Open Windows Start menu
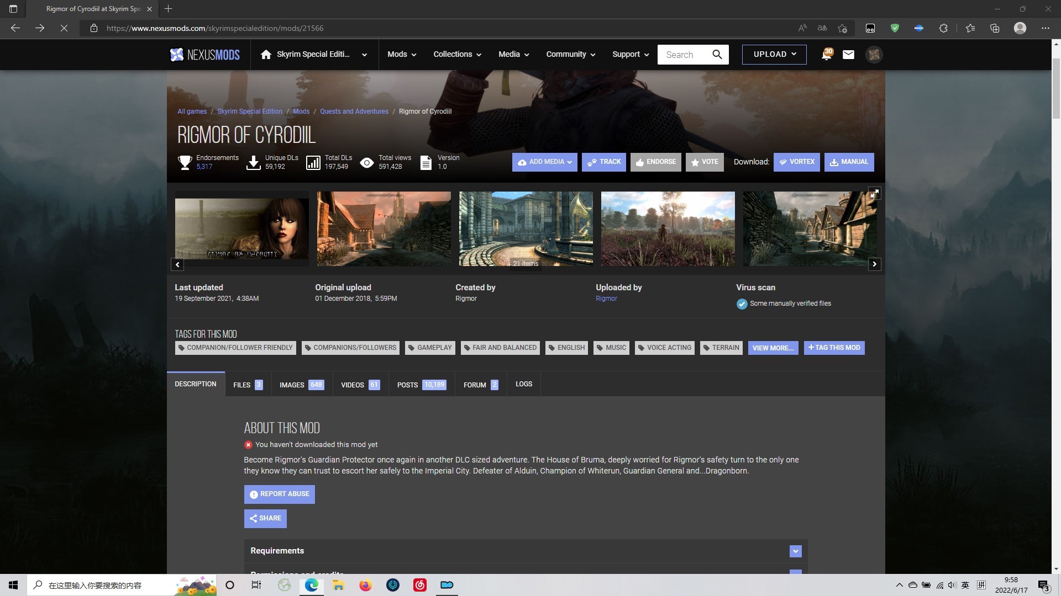This screenshot has height=596, width=1061. click(x=13, y=585)
